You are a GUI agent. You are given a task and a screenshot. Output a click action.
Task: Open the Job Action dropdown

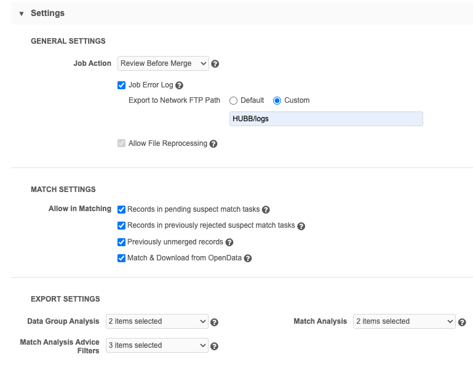tap(163, 63)
